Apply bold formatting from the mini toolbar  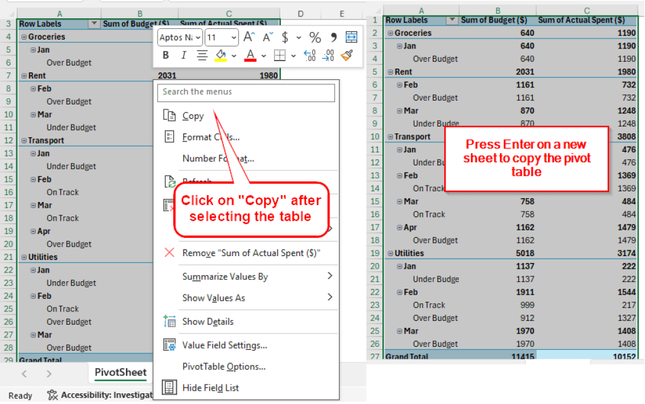point(165,55)
